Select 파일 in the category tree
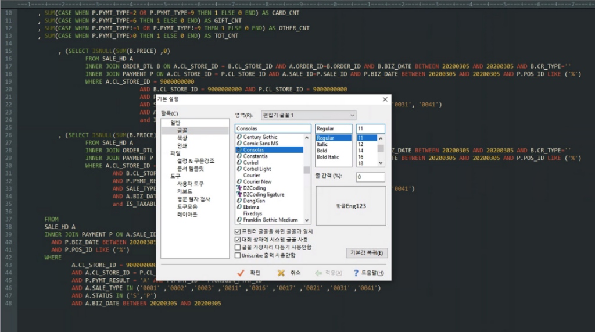The width and height of the screenshot is (595, 332). point(175,153)
